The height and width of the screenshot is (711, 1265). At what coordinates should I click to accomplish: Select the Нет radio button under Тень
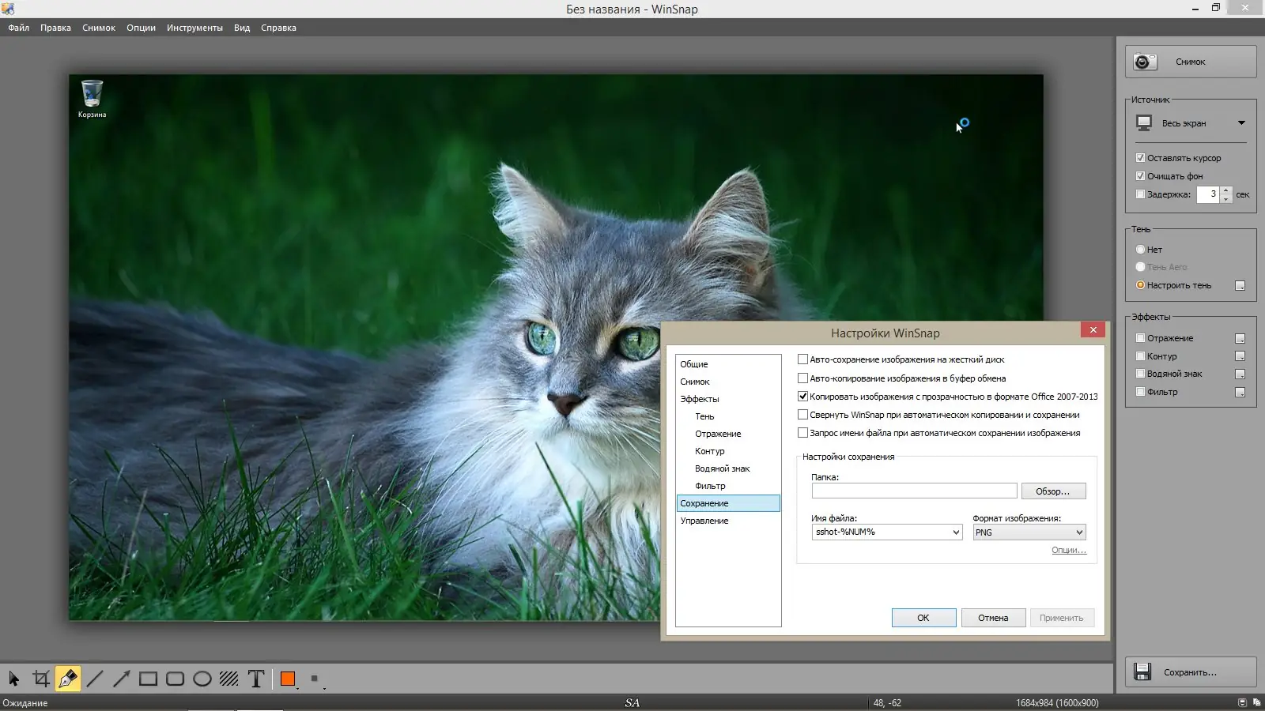1141,249
